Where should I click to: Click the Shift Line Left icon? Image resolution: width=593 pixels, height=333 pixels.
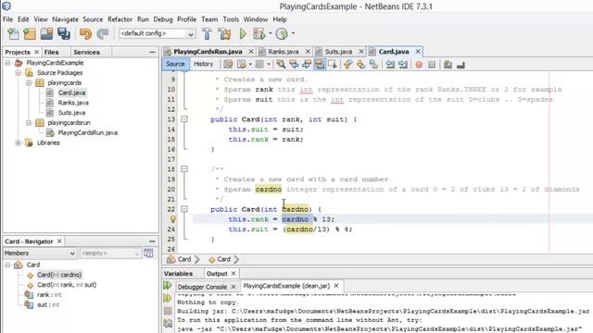tap(390, 64)
